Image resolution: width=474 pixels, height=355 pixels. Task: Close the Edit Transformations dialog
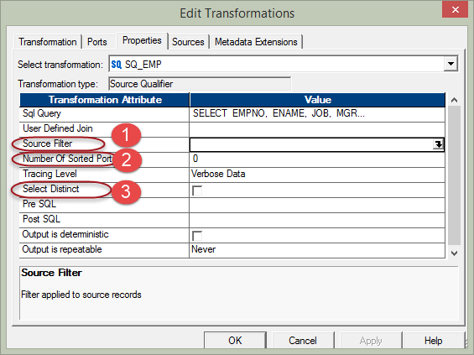point(455,10)
